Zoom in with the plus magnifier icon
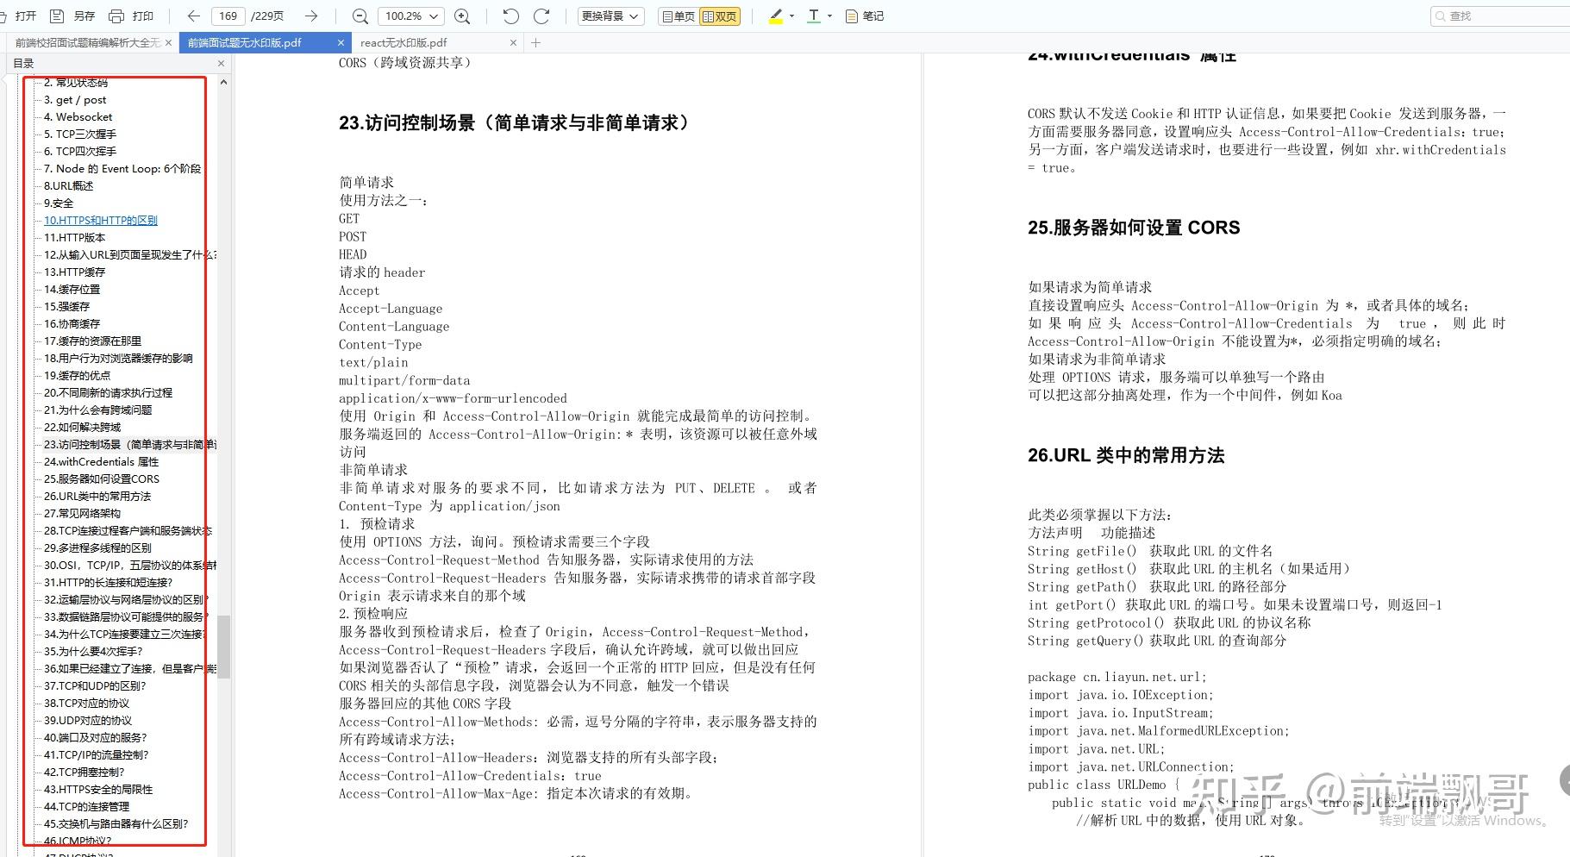The width and height of the screenshot is (1570, 857). point(462,16)
